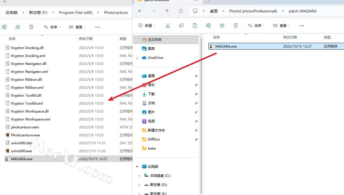Open the 查看 view dropdown in the patch-MADARA window
Screen dimensions: 344x195
tap(281, 26)
